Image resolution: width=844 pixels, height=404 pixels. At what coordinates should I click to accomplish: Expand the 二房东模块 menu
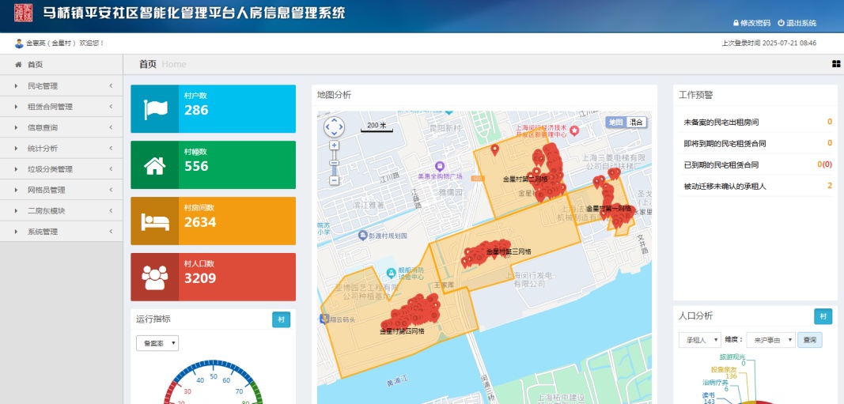pos(62,211)
